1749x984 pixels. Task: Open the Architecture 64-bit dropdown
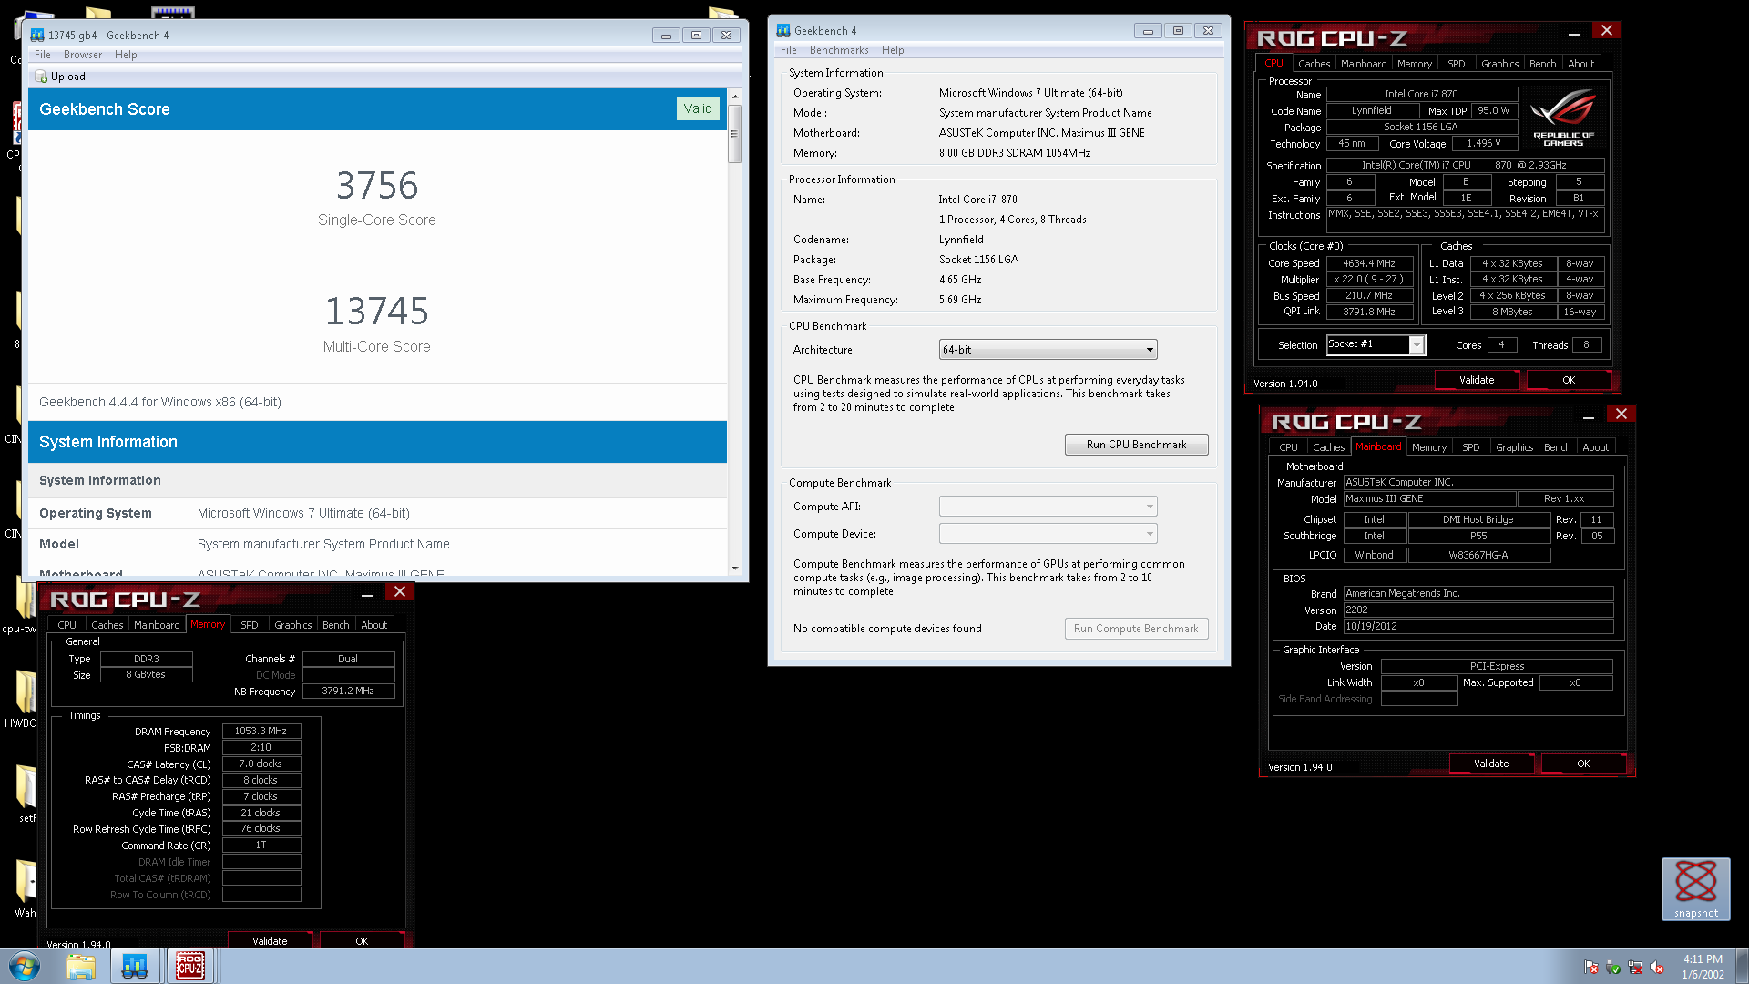(x=1048, y=350)
